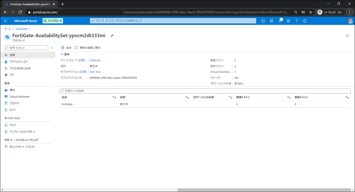355x192 pixels.
Task: Focus the 仮想マシンの検索 field
Action: click(x=205, y=91)
